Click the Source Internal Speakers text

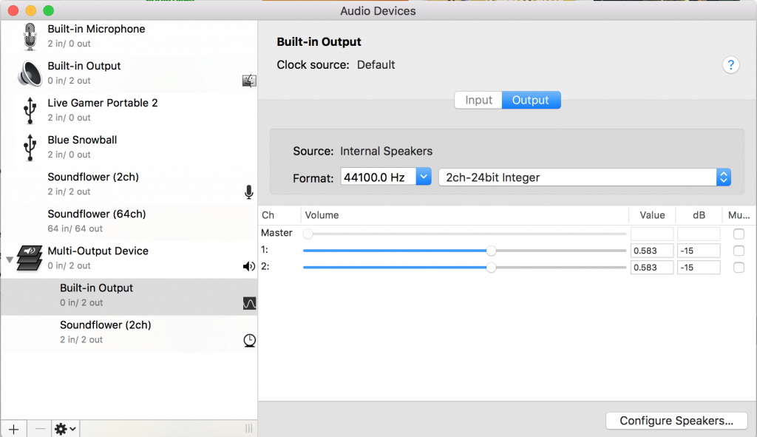[x=386, y=151]
